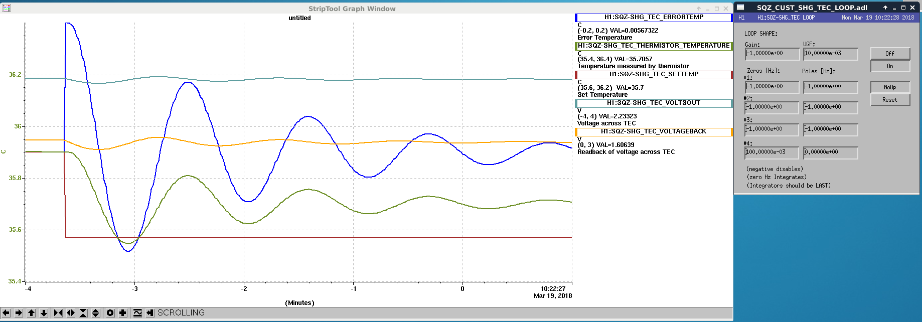Click the horizontal zoom-in icon with inward-pointing triangles
This screenshot has width=922, height=322.
point(58,313)
